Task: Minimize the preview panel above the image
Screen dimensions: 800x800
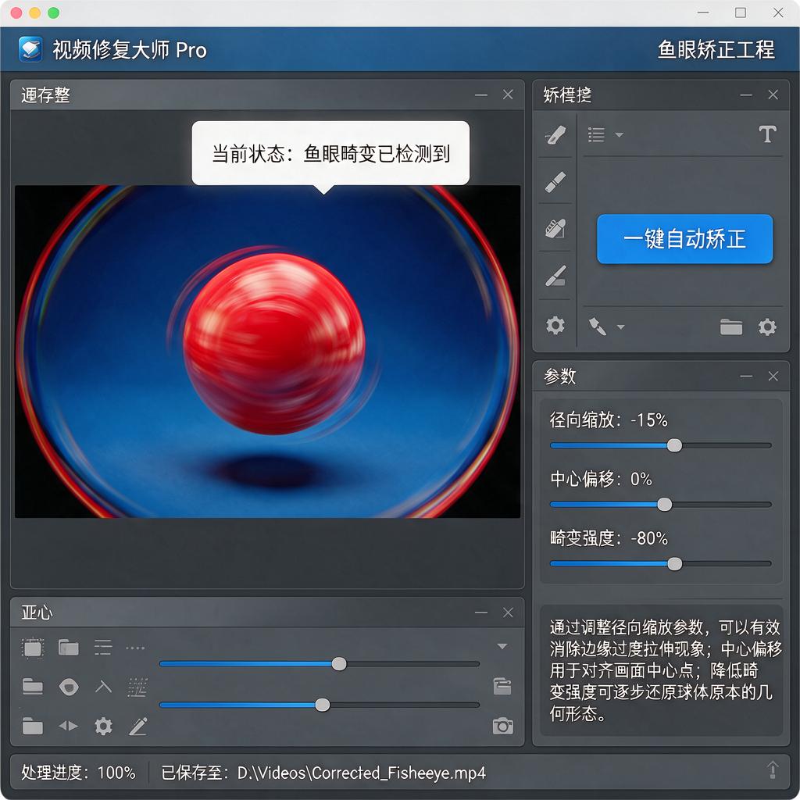Action: tap(480, 95)
